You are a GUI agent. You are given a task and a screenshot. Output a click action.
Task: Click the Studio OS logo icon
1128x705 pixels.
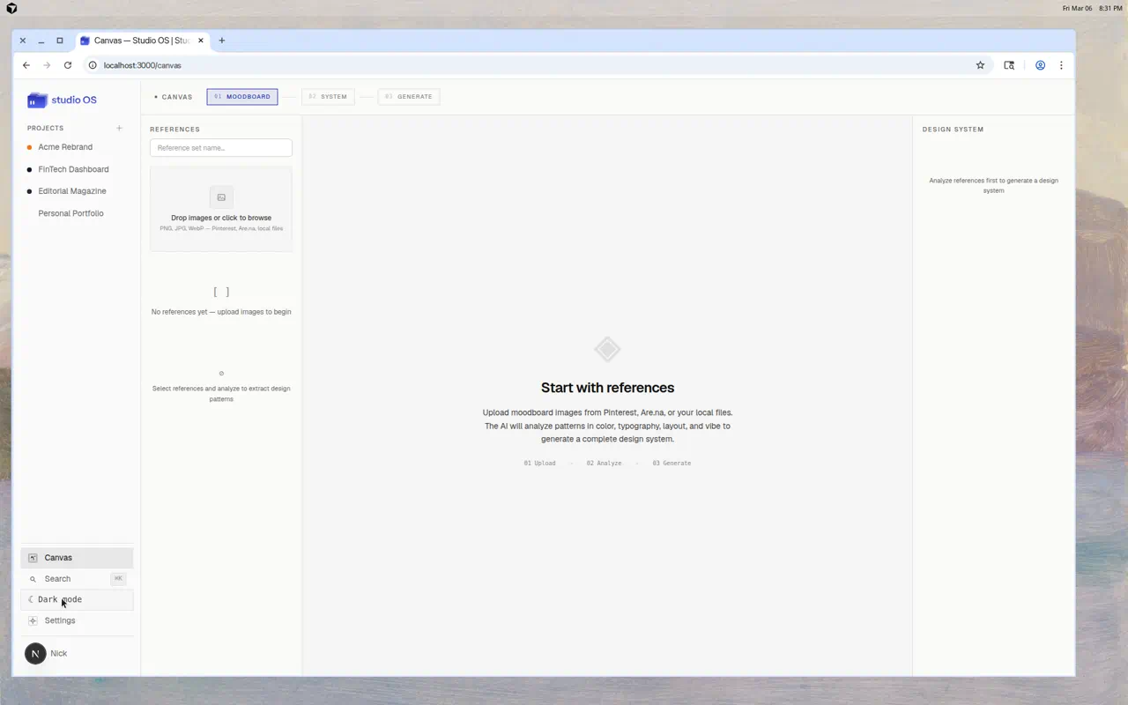[37, 100]
